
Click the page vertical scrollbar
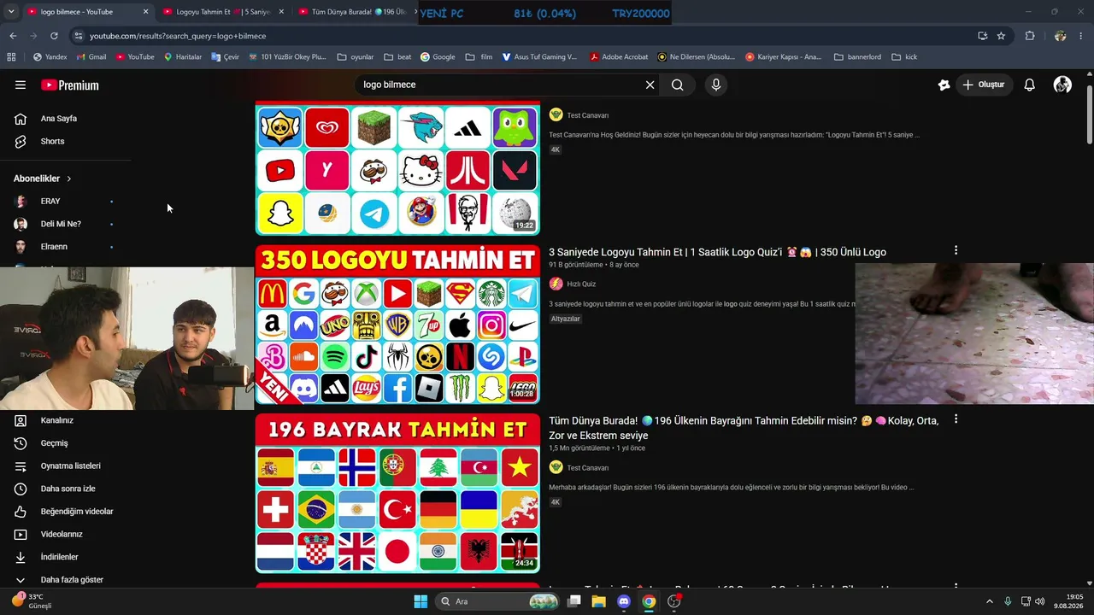[x=1089, y=115]
